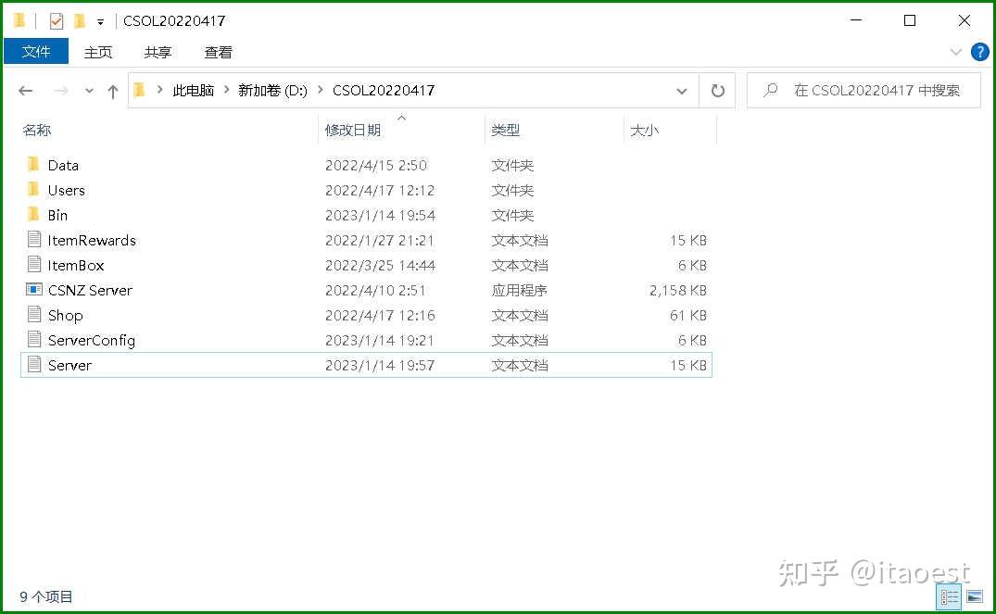Expand the root chevron before 此电脑
This screenshot has width=996, height=614.
click(159, 90)
